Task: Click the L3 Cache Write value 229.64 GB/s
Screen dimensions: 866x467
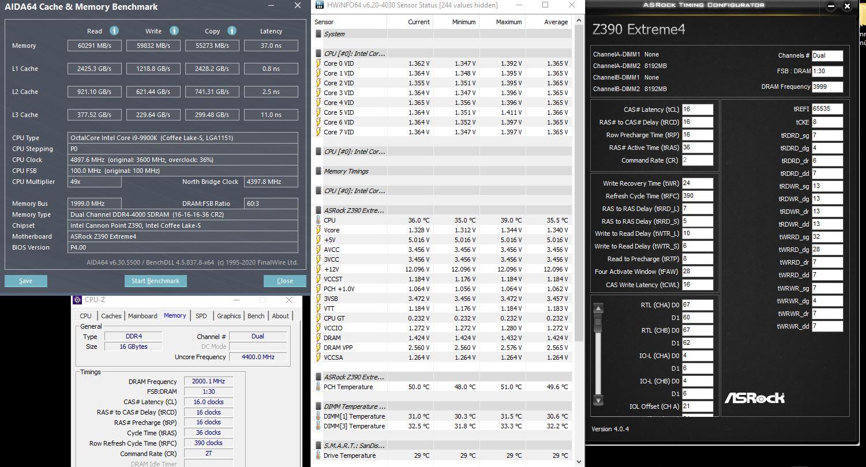Action: 153,115
